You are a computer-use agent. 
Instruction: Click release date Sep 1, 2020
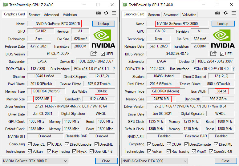click(159, 46)
